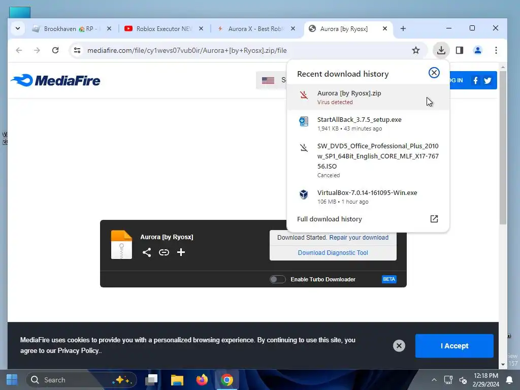Open StartAllBack_3.7.5_setup.exe download entry
This screenshot has width=520, height=390.
(x=368, y=124)
